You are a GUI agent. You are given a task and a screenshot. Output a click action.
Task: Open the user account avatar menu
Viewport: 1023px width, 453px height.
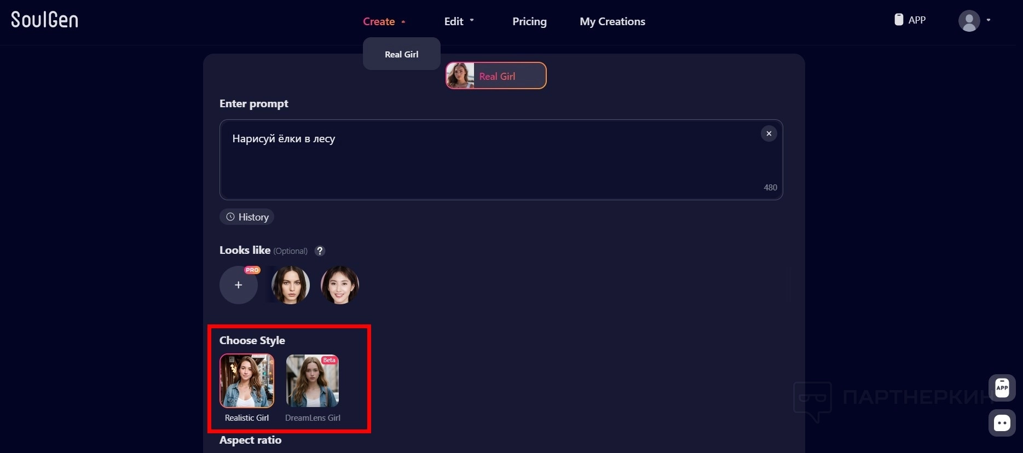click(969, 21)
